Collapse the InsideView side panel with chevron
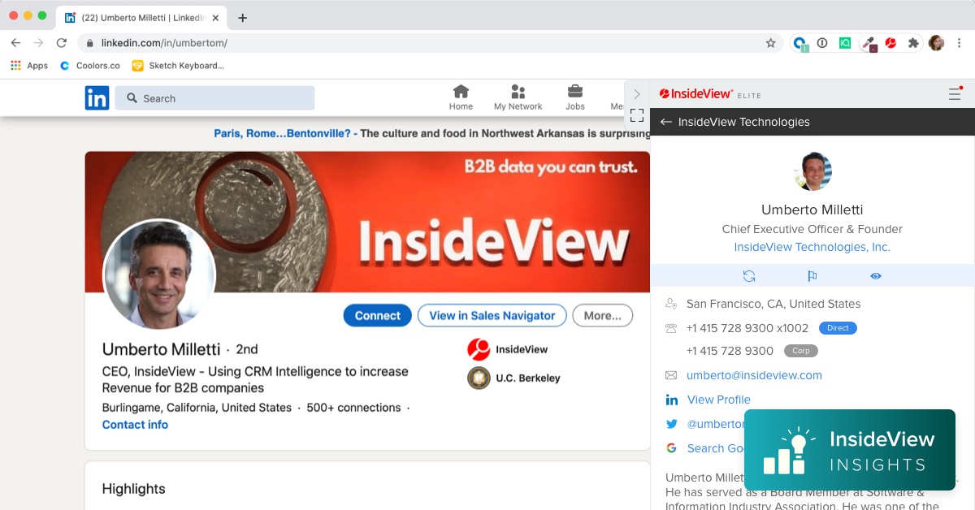Image resolution: width=975 pixels, height=510 pixels. tap(637, 94)
